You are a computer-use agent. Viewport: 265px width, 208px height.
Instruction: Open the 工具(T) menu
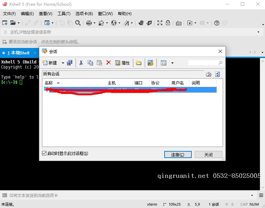point(64,13)
